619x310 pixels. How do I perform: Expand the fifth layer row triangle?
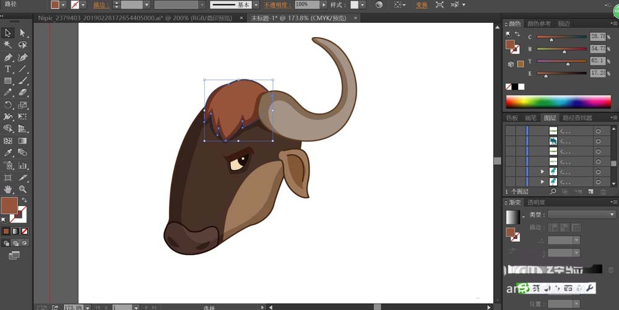[542, 171]
